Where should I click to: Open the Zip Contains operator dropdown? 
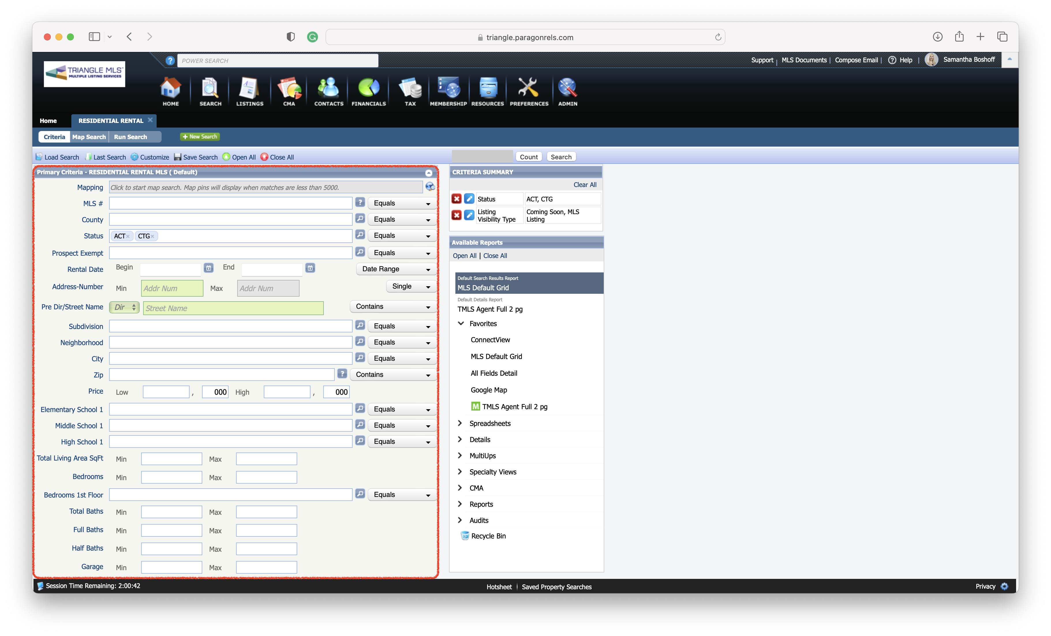click(x=393, y=375)
